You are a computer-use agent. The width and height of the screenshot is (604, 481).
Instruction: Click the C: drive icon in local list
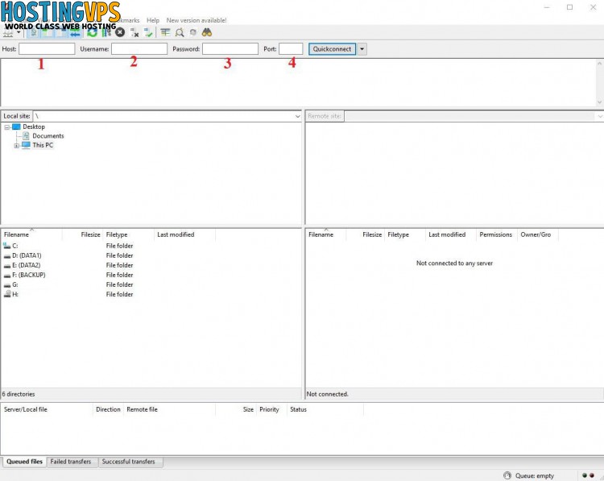[7, 246]
